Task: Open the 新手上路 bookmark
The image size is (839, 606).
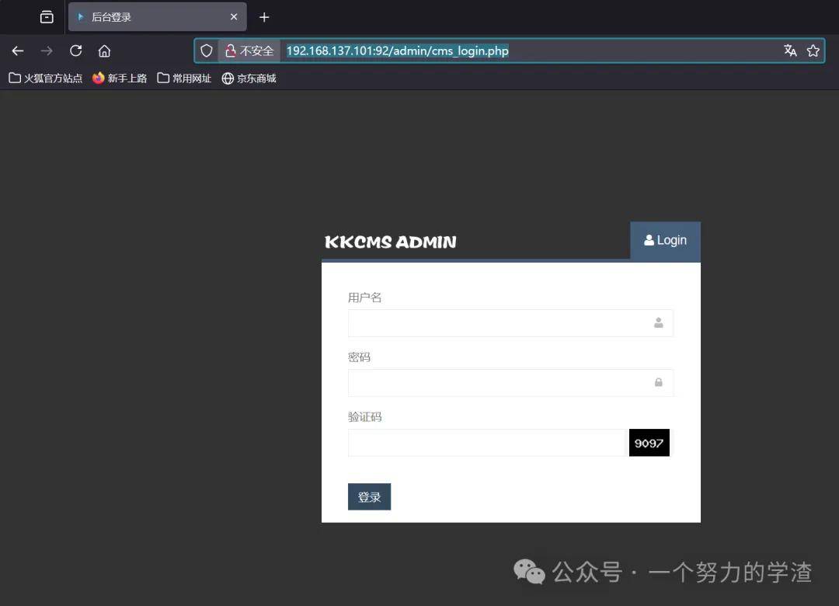Action: tap(120, 78)
